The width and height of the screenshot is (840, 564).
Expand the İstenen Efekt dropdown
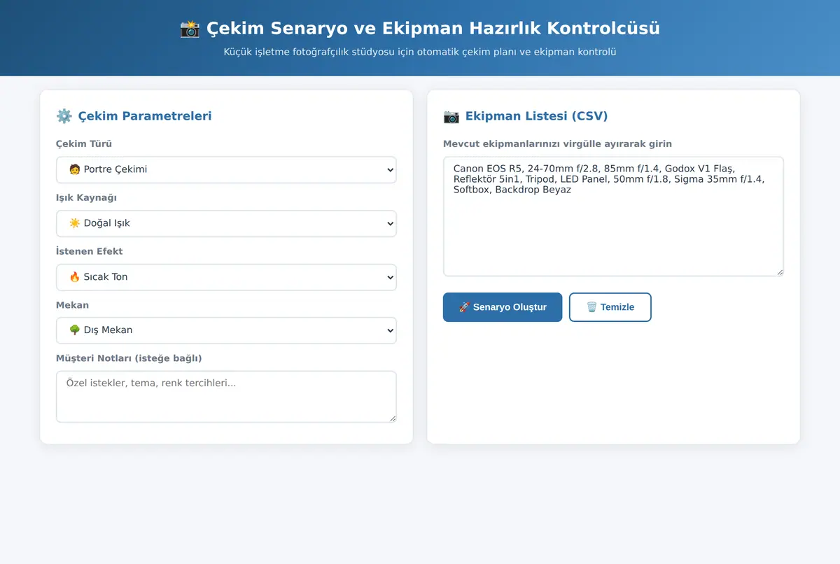[x=226, y=277]
